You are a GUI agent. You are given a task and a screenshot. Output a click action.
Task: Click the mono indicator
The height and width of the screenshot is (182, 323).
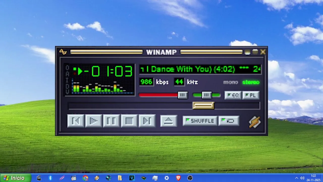231,82
